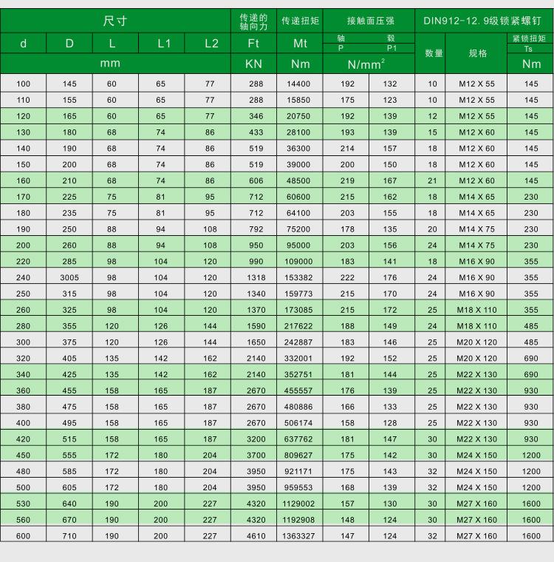This screenshot has height=562, width=554.
Task: Click torque value 921171
Action: click(298, 471)
